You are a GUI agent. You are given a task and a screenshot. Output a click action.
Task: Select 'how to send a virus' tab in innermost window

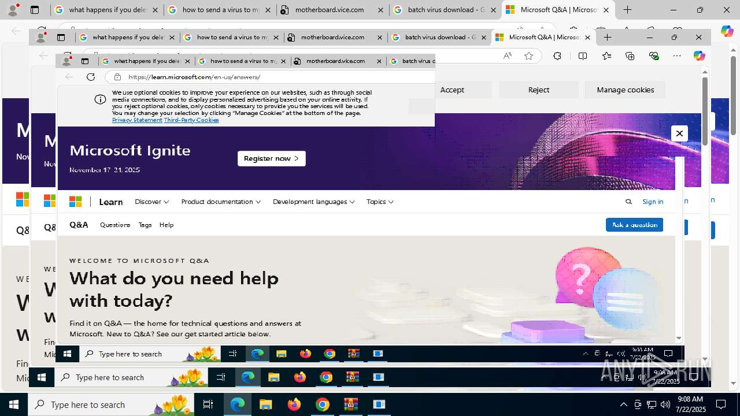pyautogui.click(x=243, y=61)
